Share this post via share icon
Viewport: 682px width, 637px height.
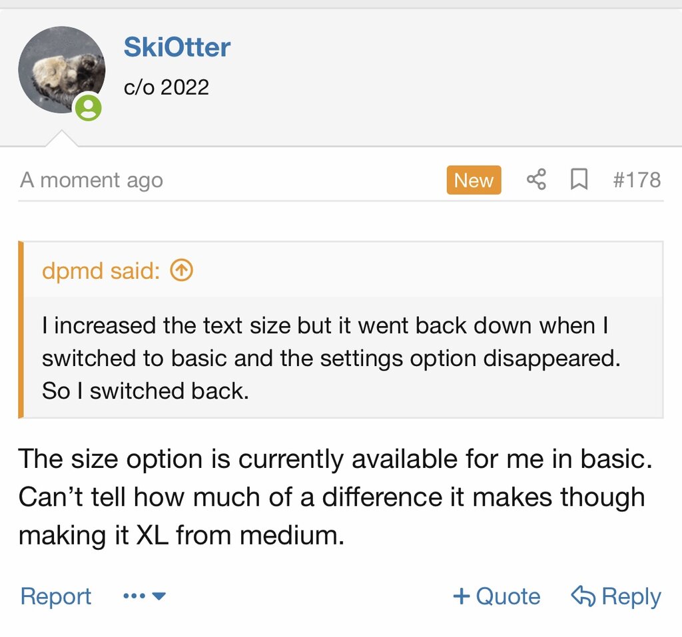tap(536, 179)
